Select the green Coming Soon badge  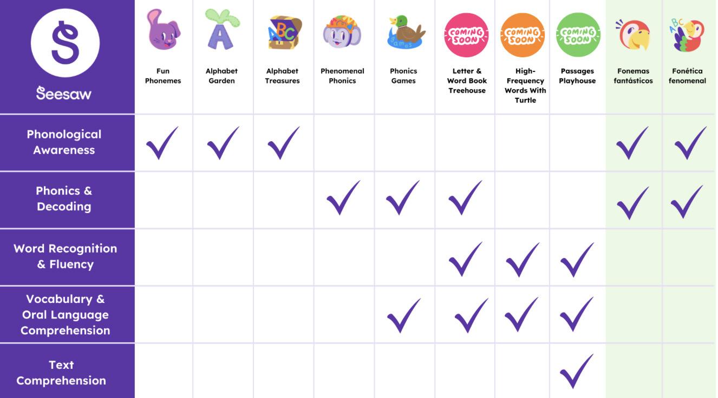click(578, 35)
